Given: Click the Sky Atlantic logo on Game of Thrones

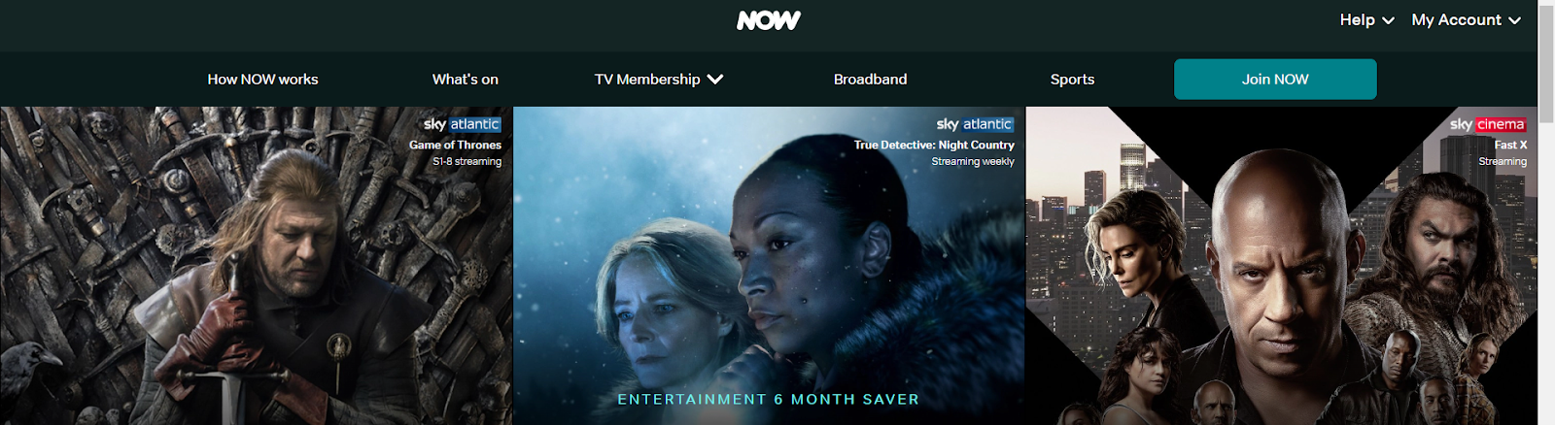Looking at the screenshot, I should pos(463,124).
